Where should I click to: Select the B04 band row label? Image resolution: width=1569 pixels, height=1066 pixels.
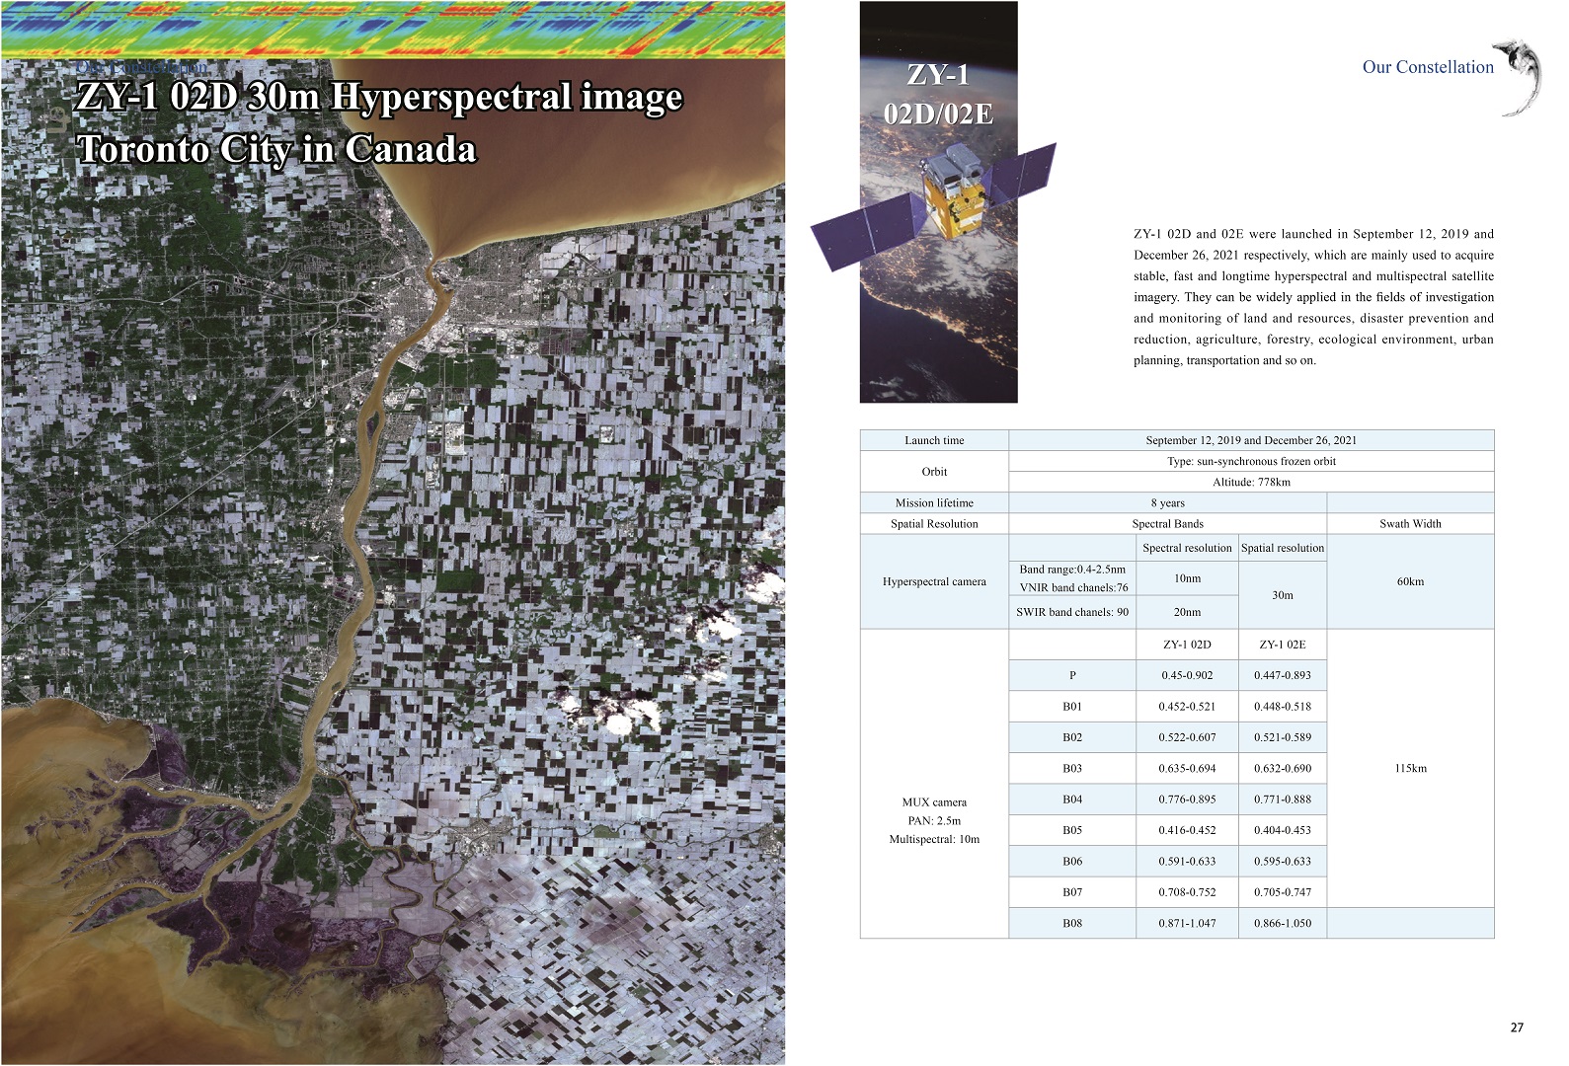click(1071, 799)
